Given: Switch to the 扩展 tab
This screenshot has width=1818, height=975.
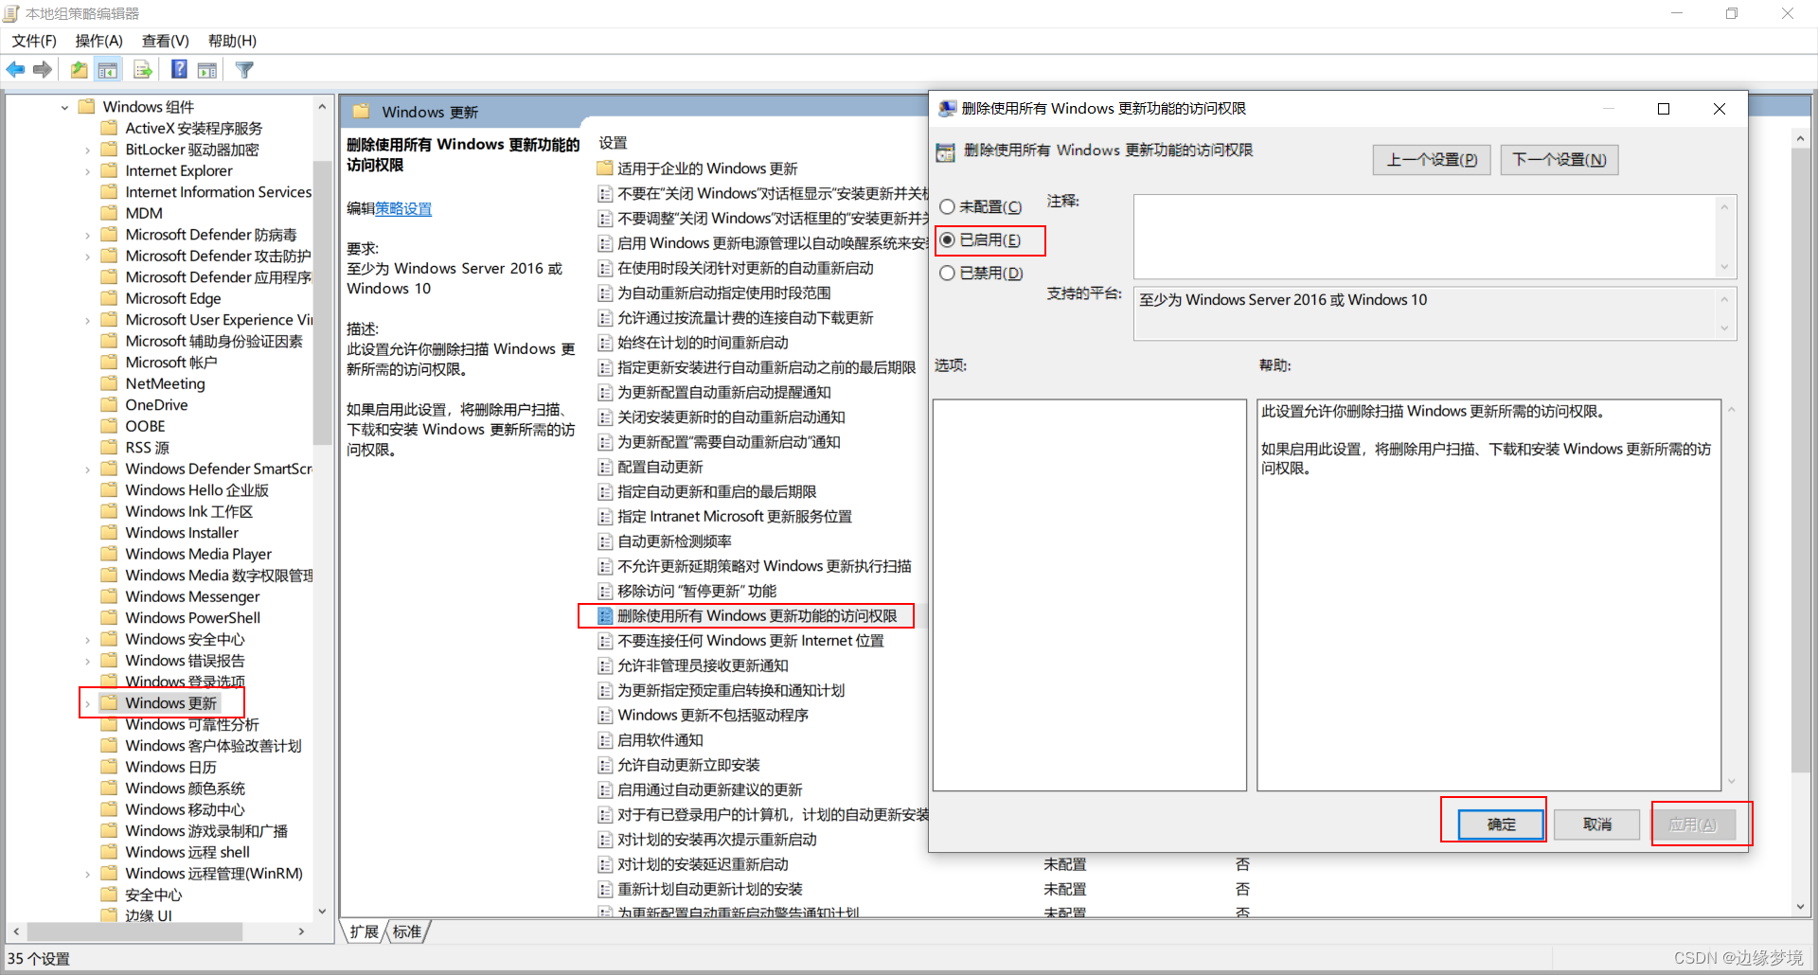Looking at the screenshot, I should [x=364, y=931].
